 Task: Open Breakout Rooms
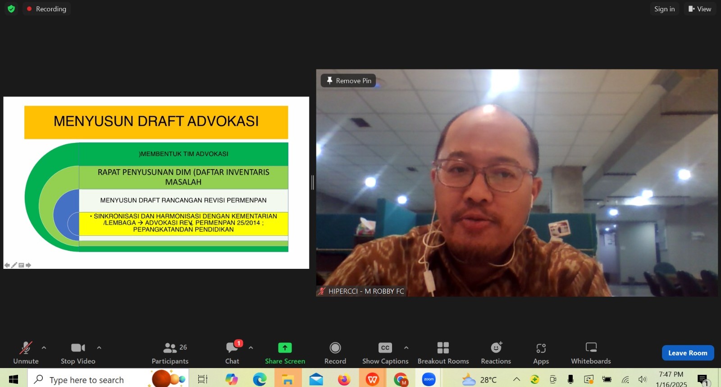click(443, 353)
